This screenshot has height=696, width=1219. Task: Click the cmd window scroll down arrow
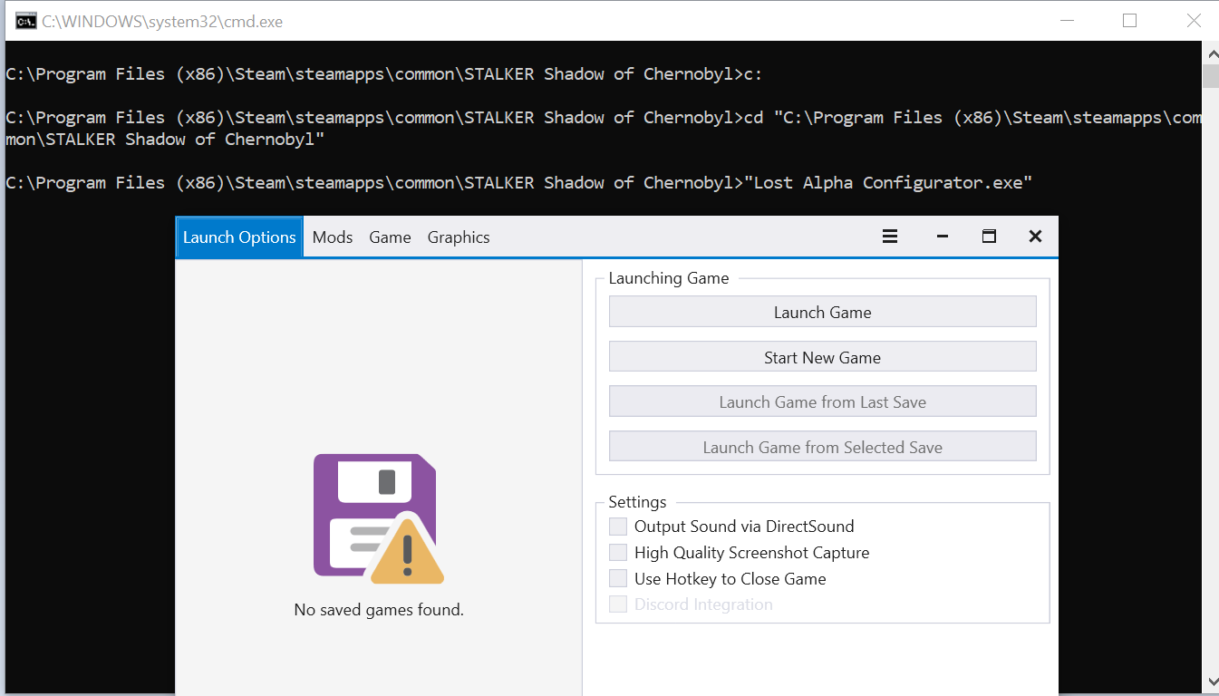[x=1211, y=681]
